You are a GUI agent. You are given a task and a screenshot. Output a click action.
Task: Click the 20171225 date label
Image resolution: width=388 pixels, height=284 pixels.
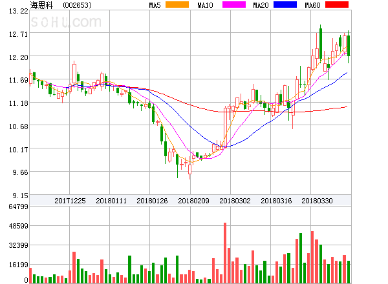pyautogui.click(x=70, y=201)
